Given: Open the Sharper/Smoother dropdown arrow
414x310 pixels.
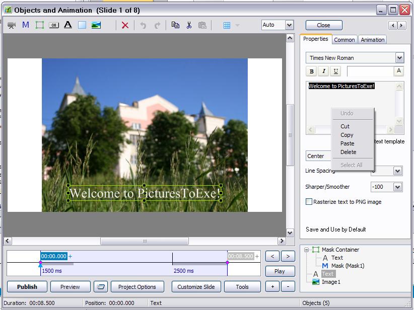Looking at the screenshot, I should pyautogui.click(x=397, y=187).
